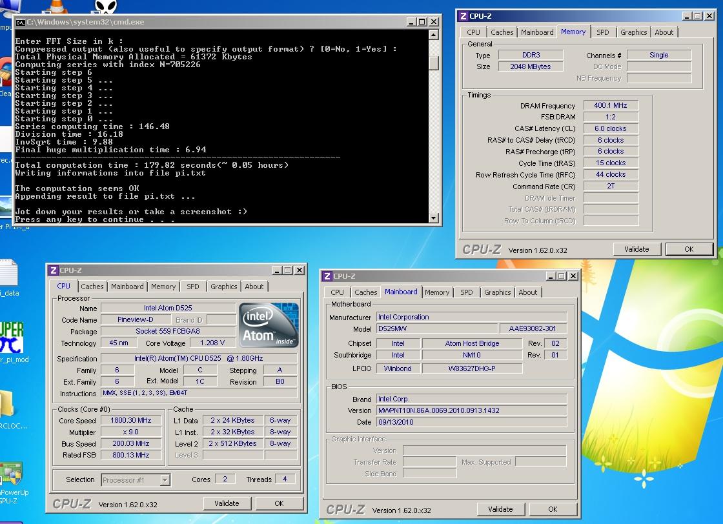Open Graphics tab in Memory window
This screenshot has width=723, height=524.
(x=633, y=32)
